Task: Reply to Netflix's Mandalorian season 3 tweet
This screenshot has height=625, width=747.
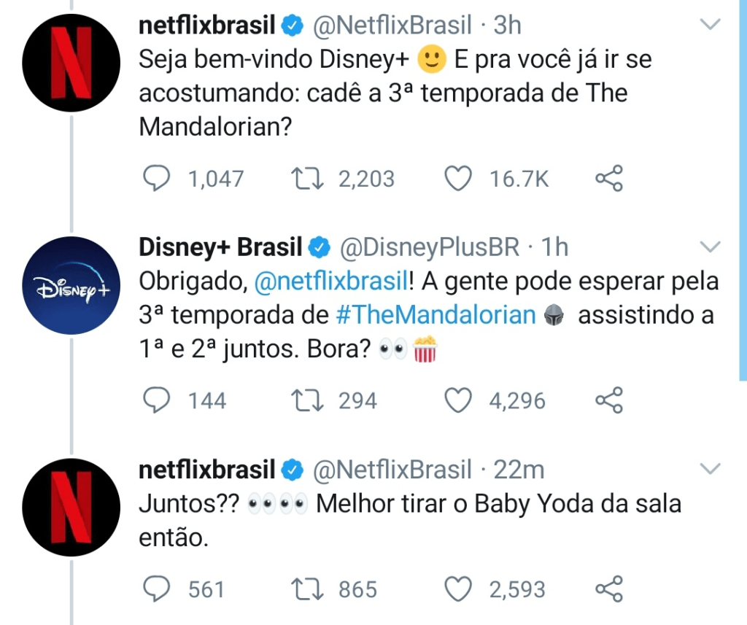Action: (x=157, y=179)
